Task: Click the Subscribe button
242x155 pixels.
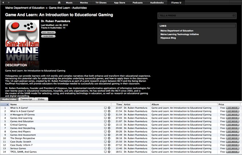Action: point(48,36)
